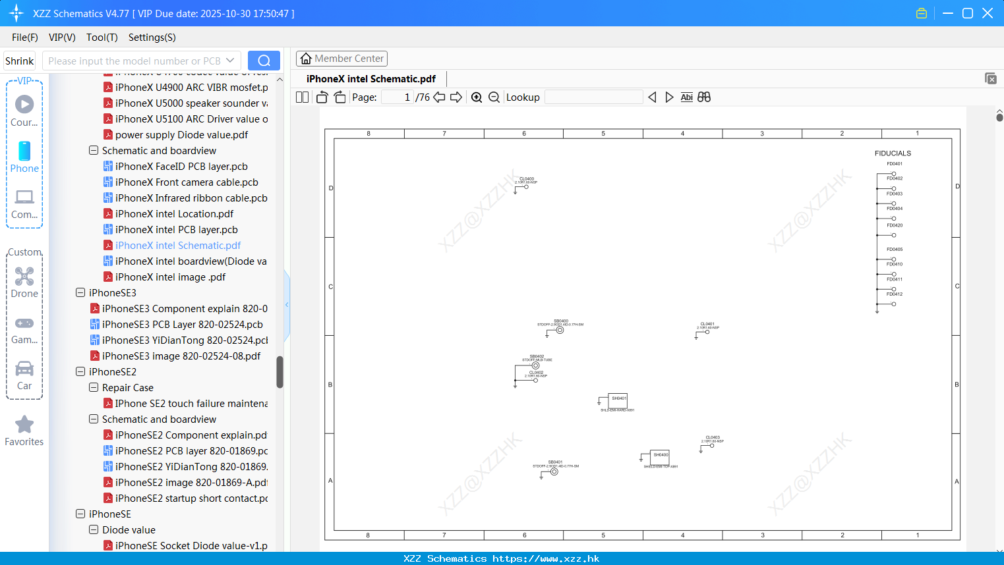Viewport: 1004px width, 565px height.
Task: Rotate page clockwise
Action: (340, 97)
